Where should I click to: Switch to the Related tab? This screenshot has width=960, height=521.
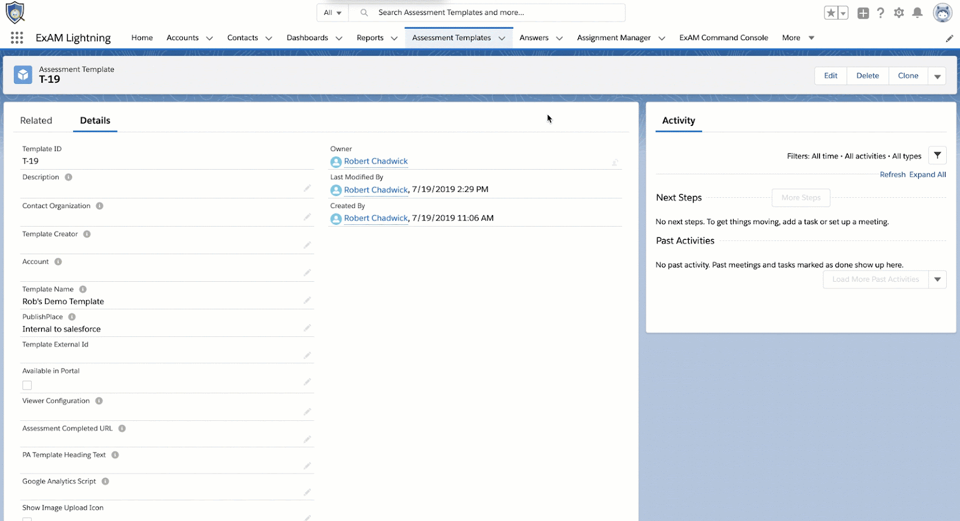(x=36, y=121)
